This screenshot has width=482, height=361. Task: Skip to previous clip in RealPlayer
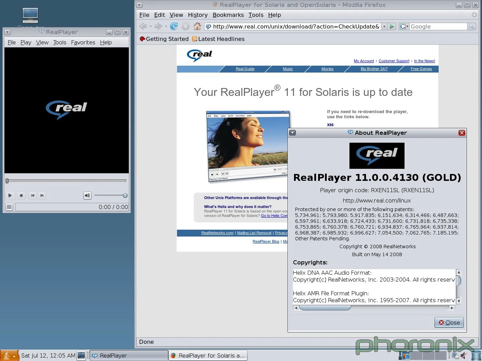[33, 196]
